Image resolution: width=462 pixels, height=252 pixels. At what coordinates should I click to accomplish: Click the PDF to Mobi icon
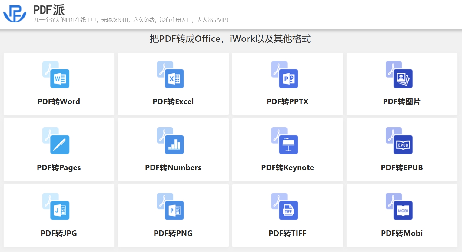coord(399,207)
